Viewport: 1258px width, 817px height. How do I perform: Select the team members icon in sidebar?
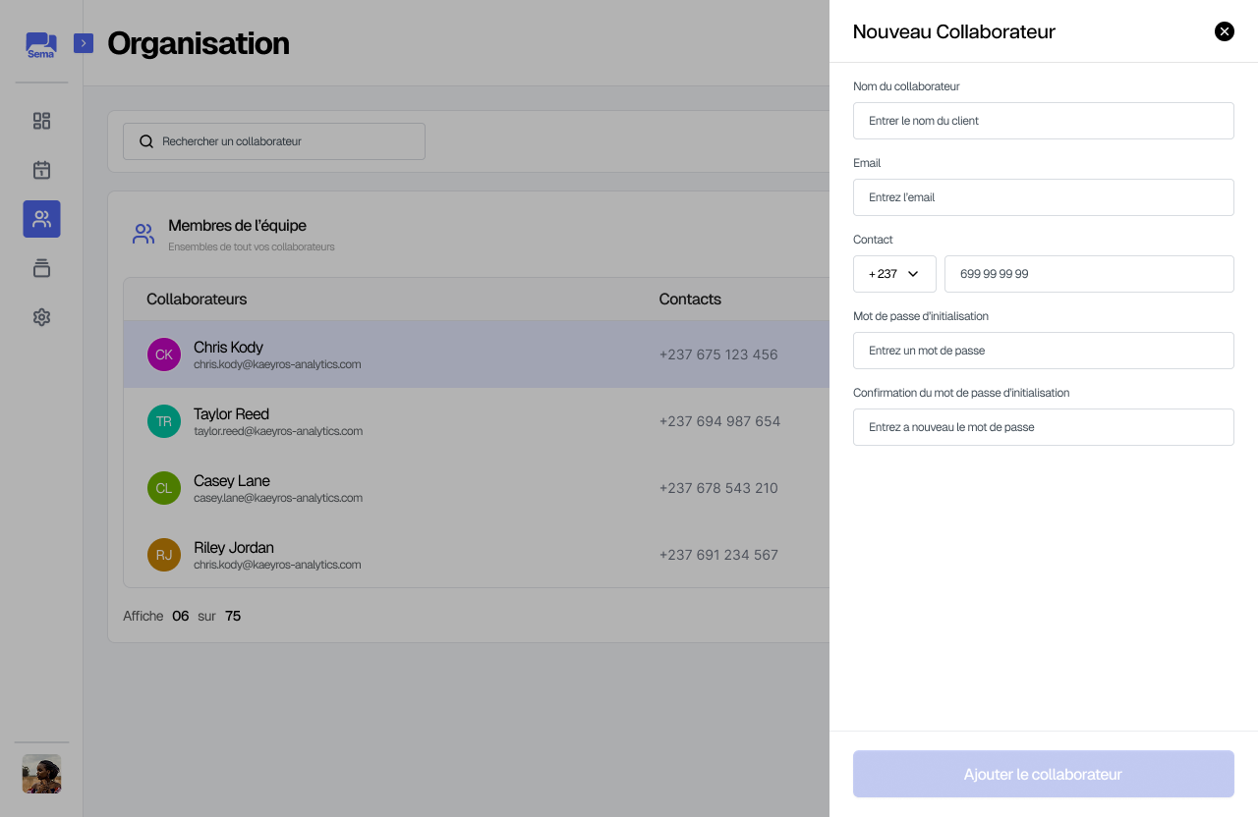pyautogui.click(x=41, y=219)
